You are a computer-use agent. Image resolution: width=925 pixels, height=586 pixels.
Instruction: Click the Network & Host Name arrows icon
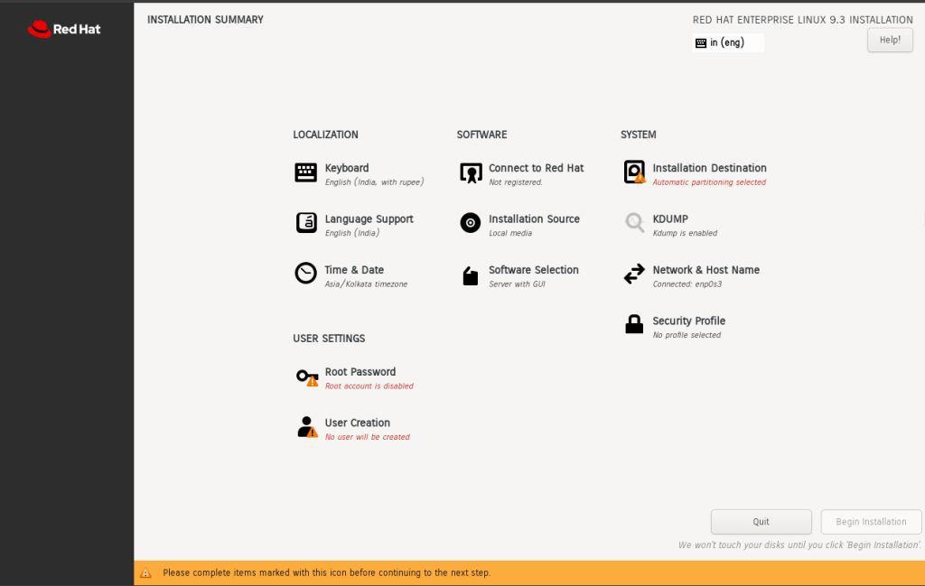click(x=634, y=274)
